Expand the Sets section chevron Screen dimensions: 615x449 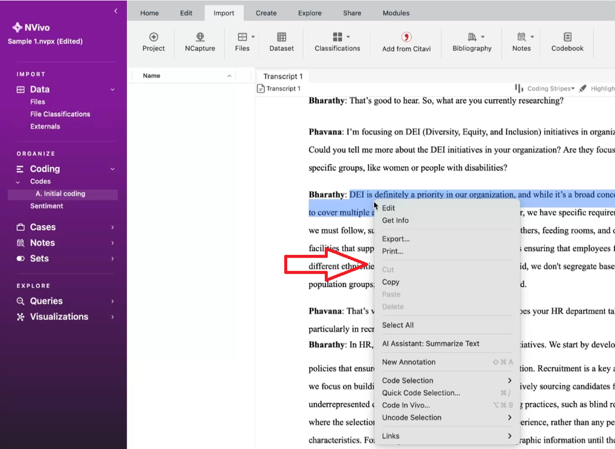point(112,259)
